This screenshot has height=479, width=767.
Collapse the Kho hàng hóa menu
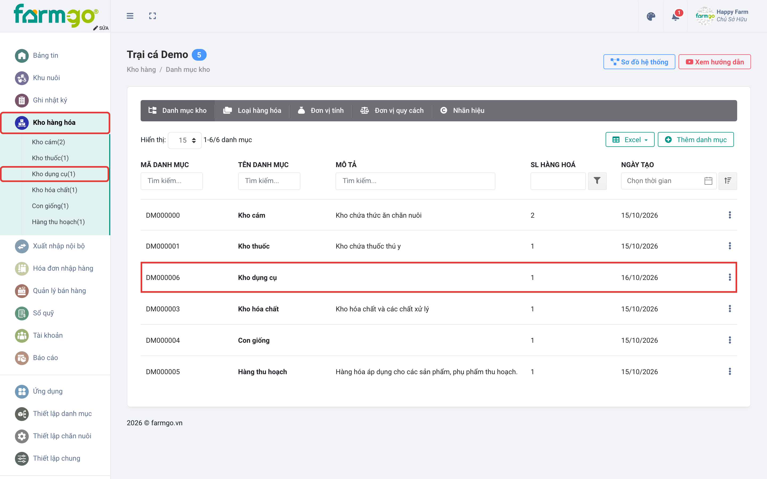55,123
